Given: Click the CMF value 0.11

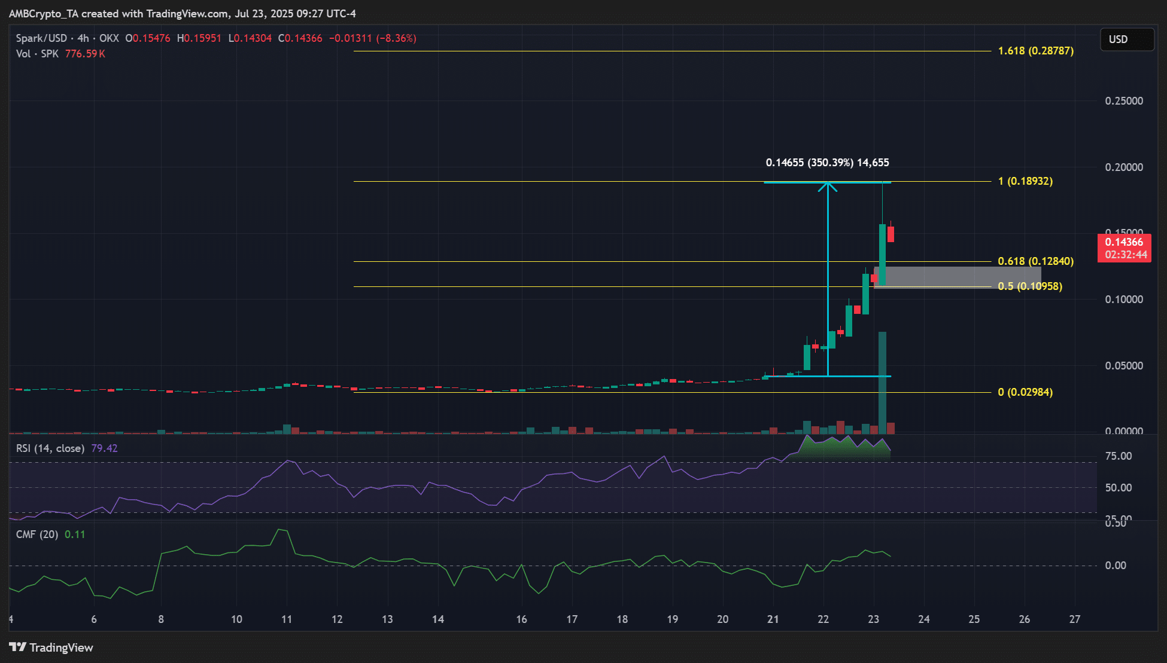Looking at the screenshot, I should coord(75,534).
